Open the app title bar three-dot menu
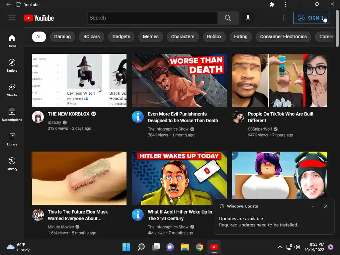This screenshot has height=255, width=340. 285,4
